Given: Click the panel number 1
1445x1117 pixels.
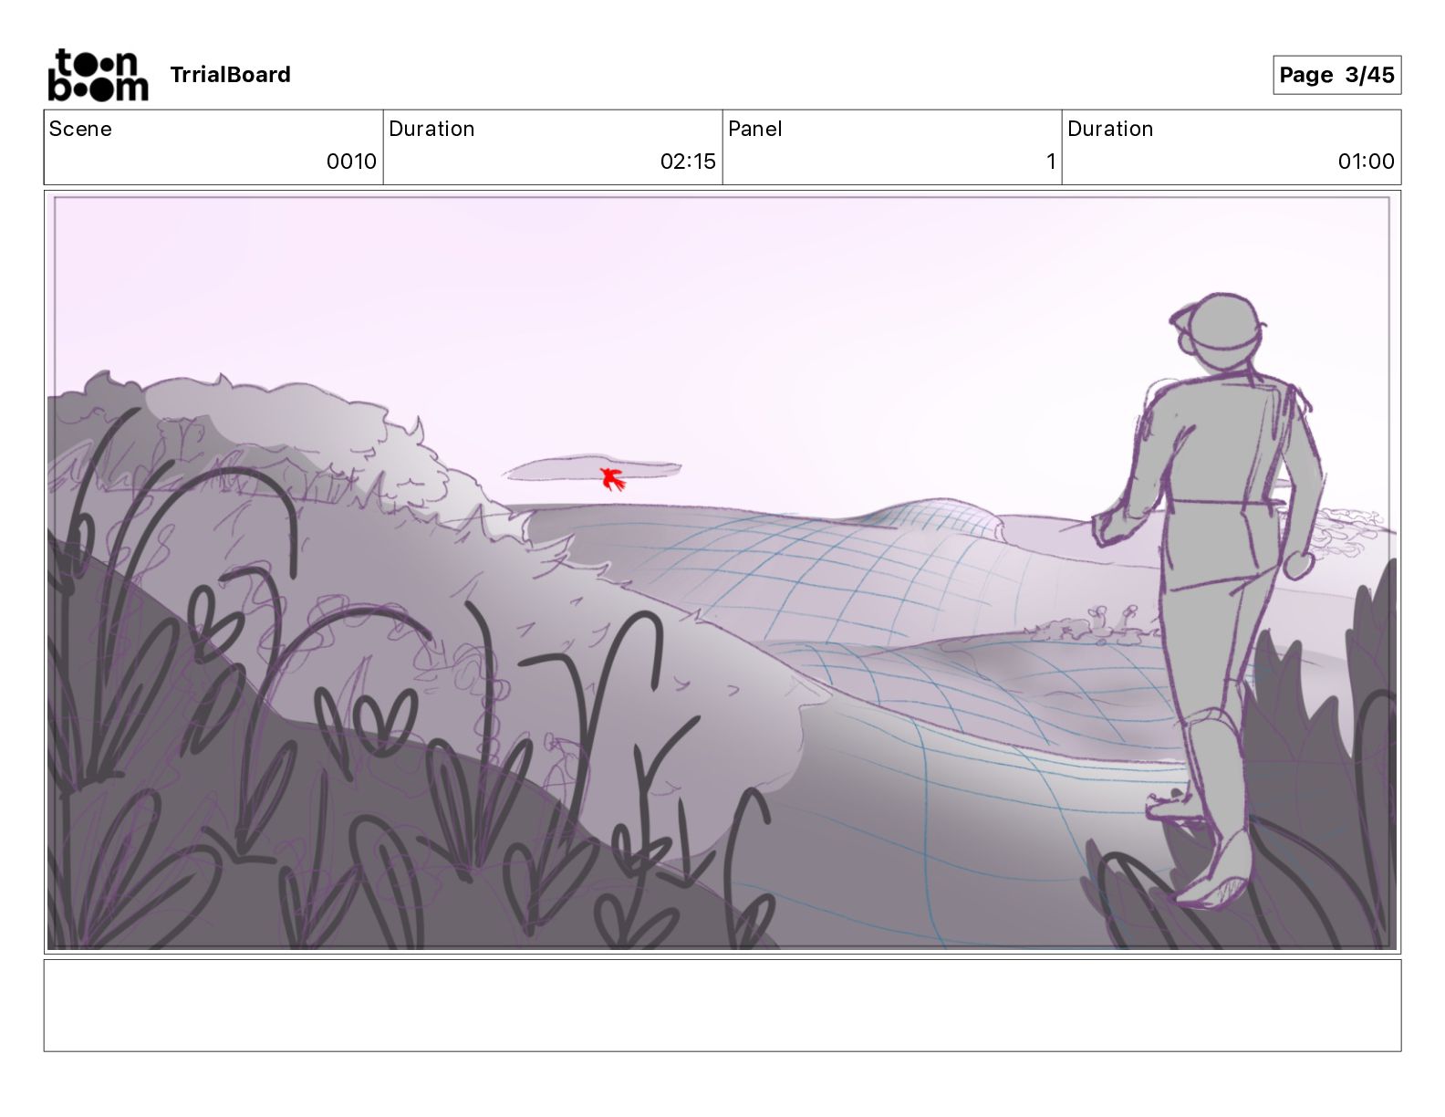Looking at the screenshot, I should 1051,162.
